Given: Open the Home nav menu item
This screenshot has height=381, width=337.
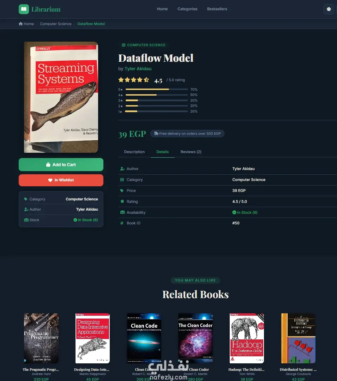Looking at the screenshot, I should pos(162,9).
